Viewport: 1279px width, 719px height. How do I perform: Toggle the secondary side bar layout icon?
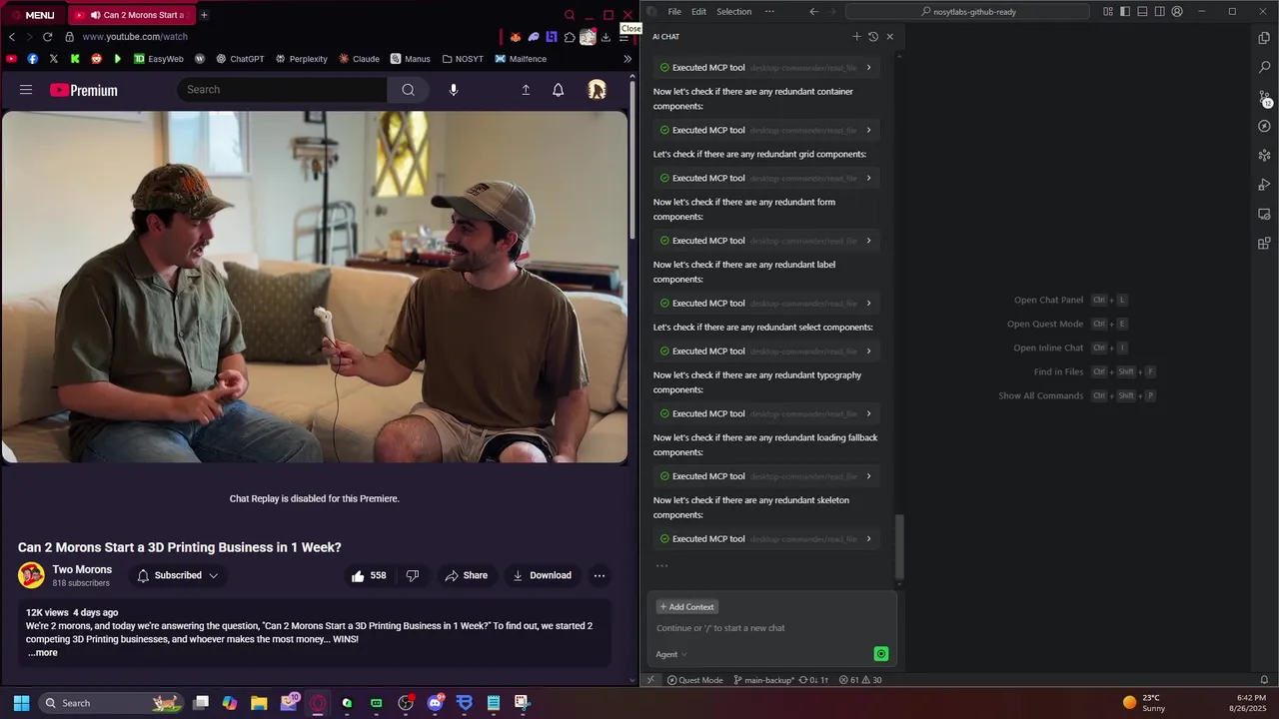(x=1159, y=12)
